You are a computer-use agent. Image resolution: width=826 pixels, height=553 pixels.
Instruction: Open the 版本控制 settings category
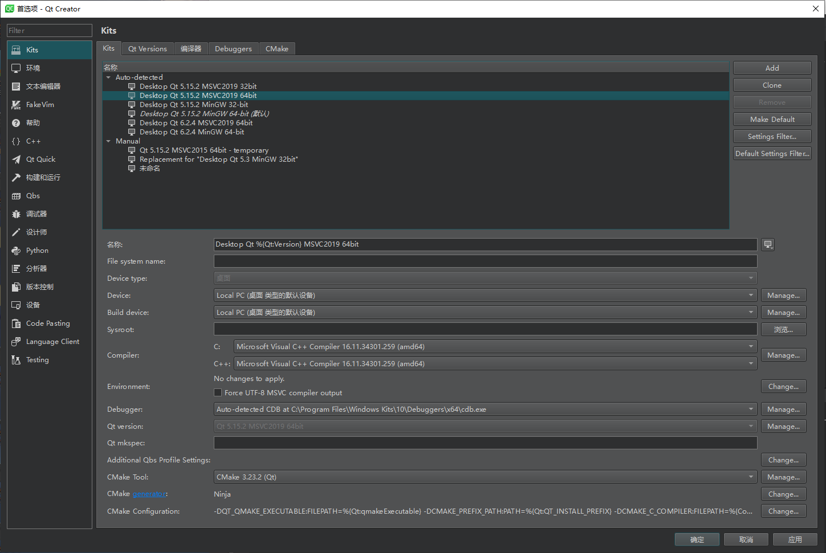click(x=50, y=287)
